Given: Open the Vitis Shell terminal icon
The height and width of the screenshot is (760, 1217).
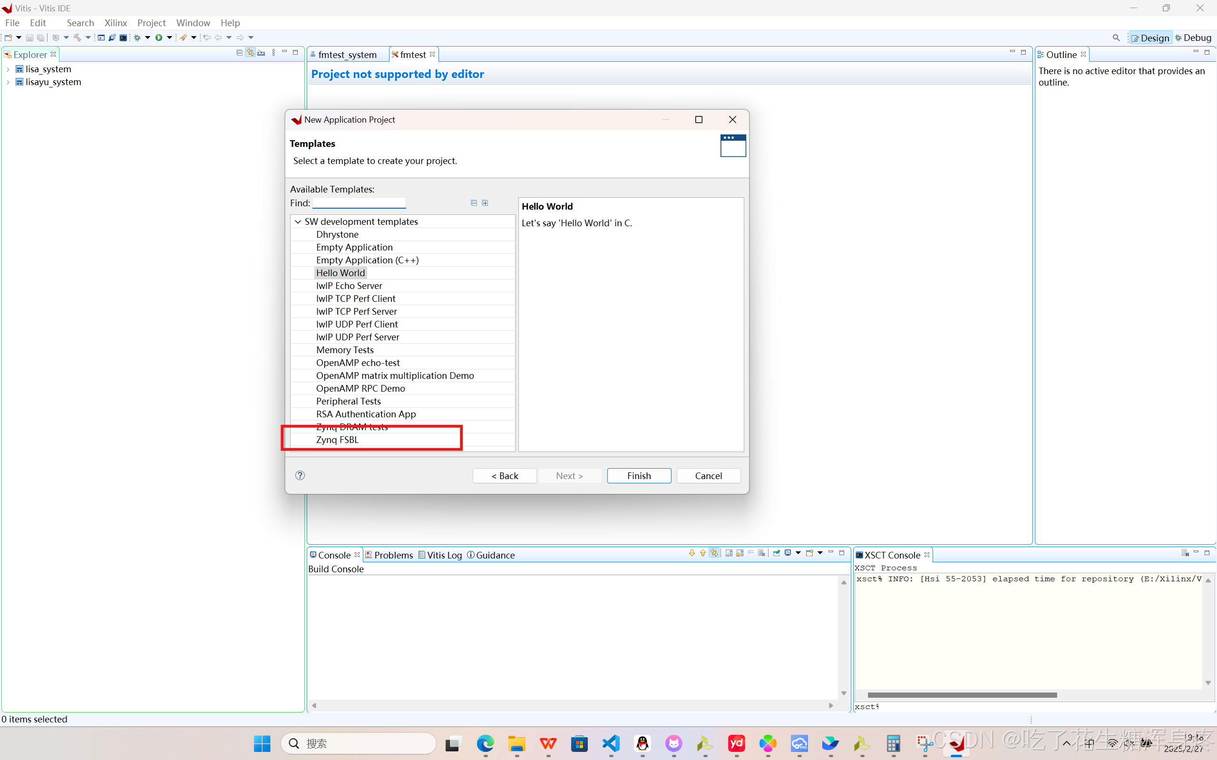Looking at the screenshot, I should click(123, 38).
